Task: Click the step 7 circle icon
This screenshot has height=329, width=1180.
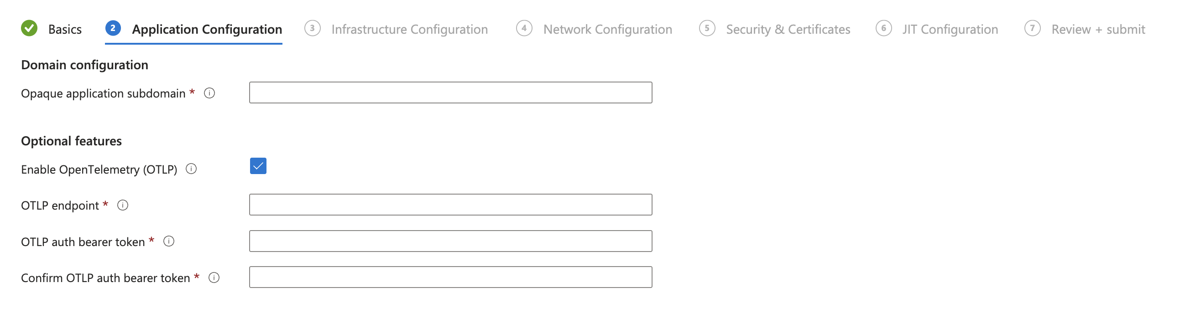Action: tap(1032, 28)
